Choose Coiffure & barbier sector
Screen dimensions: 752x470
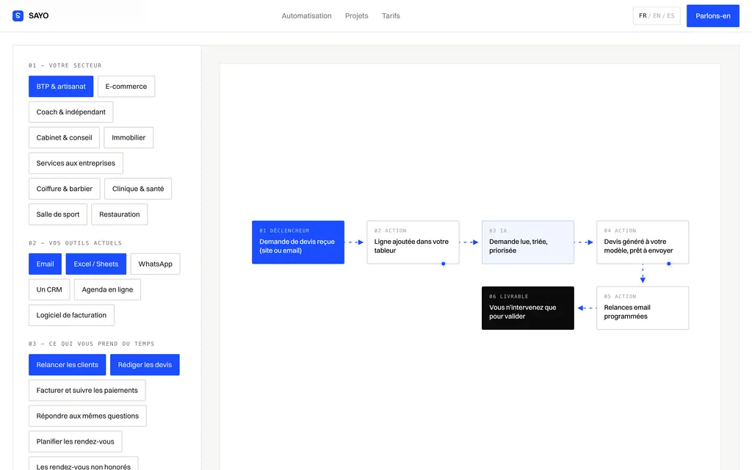[x=65, y=189]
